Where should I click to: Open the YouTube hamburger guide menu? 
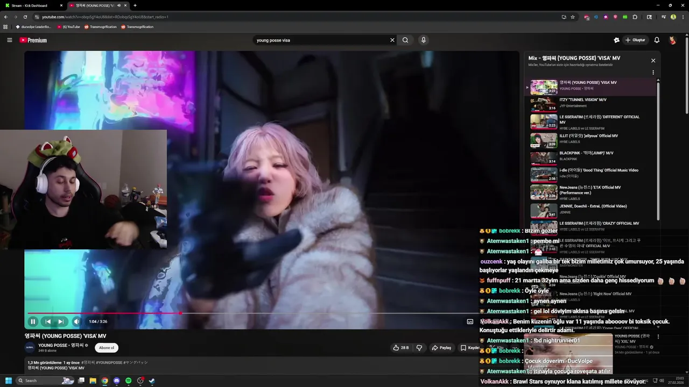coord(9,40)
